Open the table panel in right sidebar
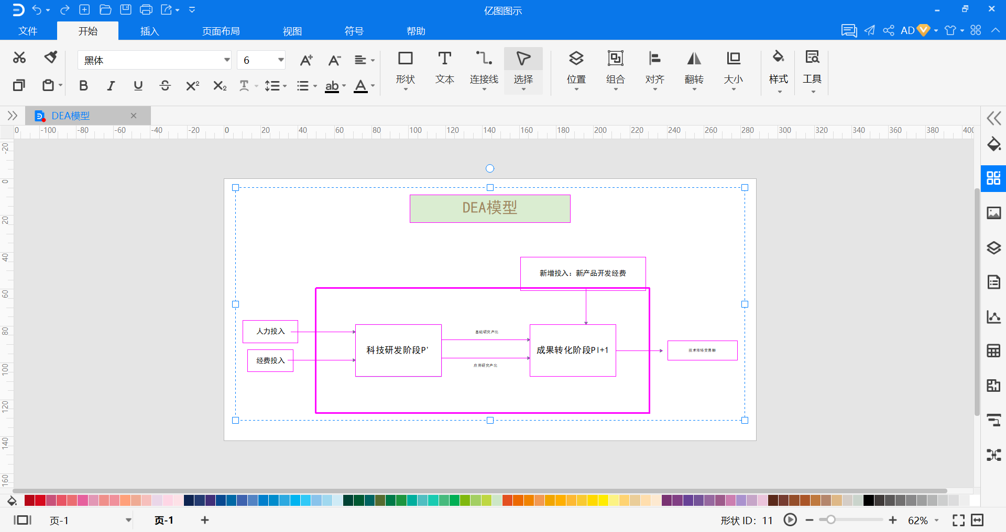 click(x=993, y=350)
